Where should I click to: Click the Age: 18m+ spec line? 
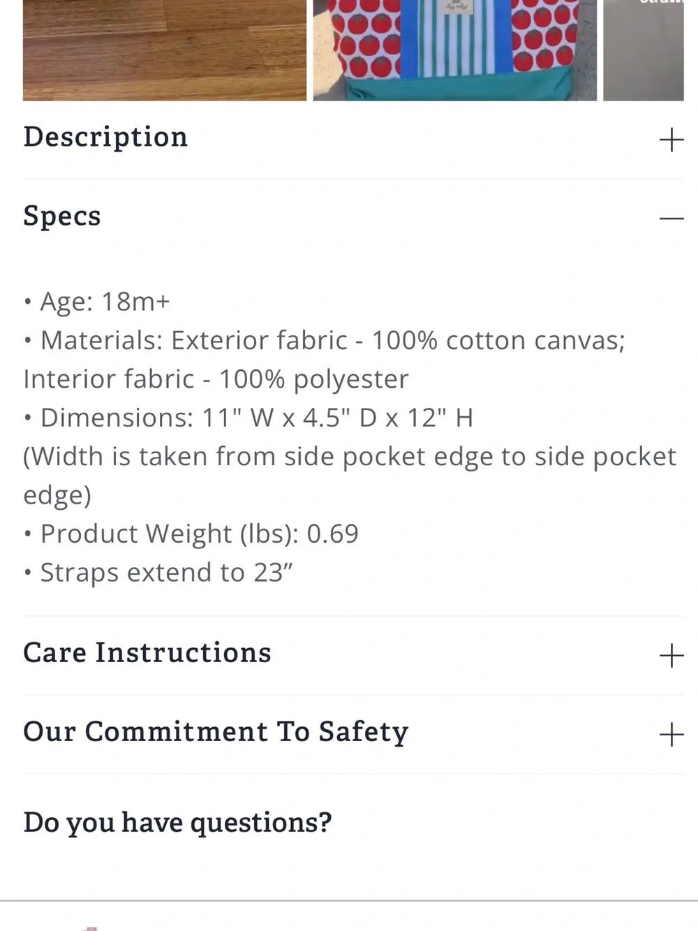(97, 302)
